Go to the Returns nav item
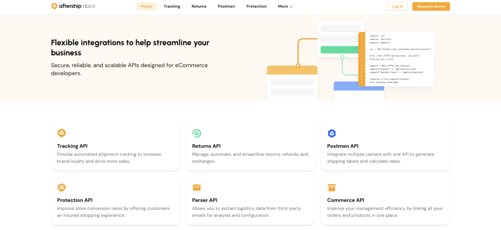 point(199,6)
